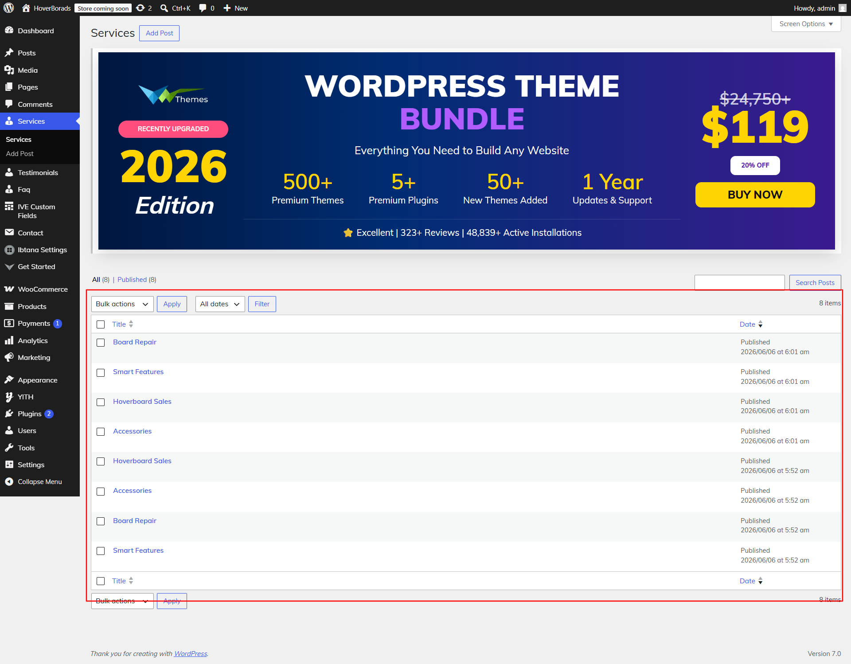Click the Comments icon in sidebar
851x664 pixels.
click(9, 104)
